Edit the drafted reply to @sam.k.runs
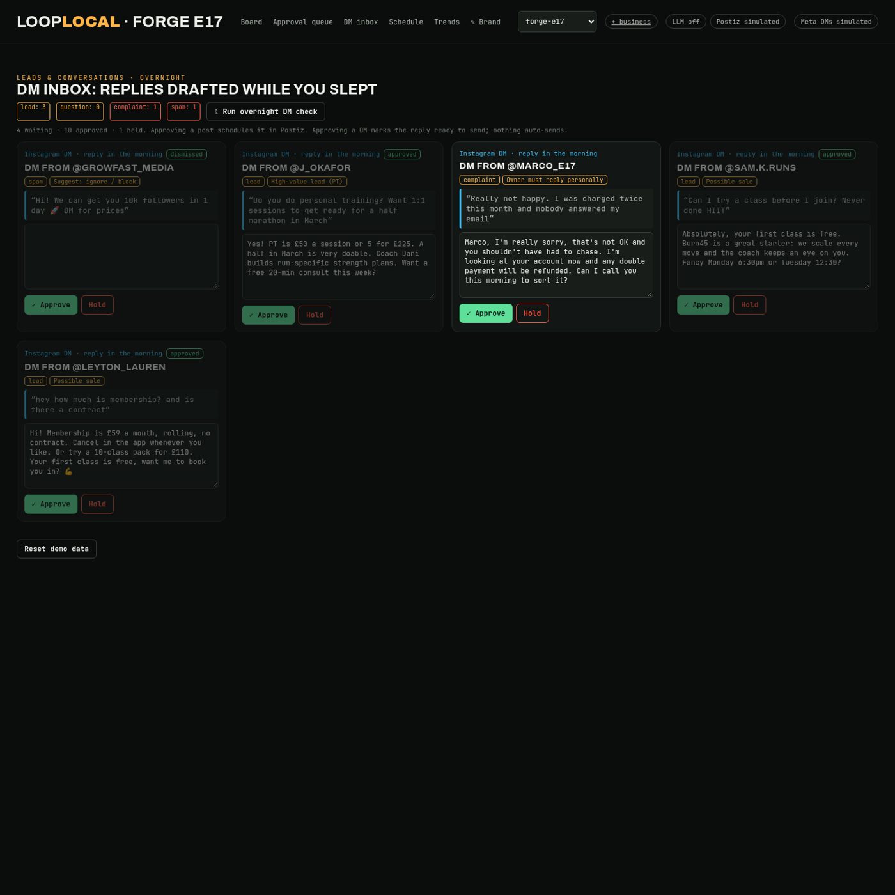This screenshot has width=895, height=895. click(x=774, y=256)
